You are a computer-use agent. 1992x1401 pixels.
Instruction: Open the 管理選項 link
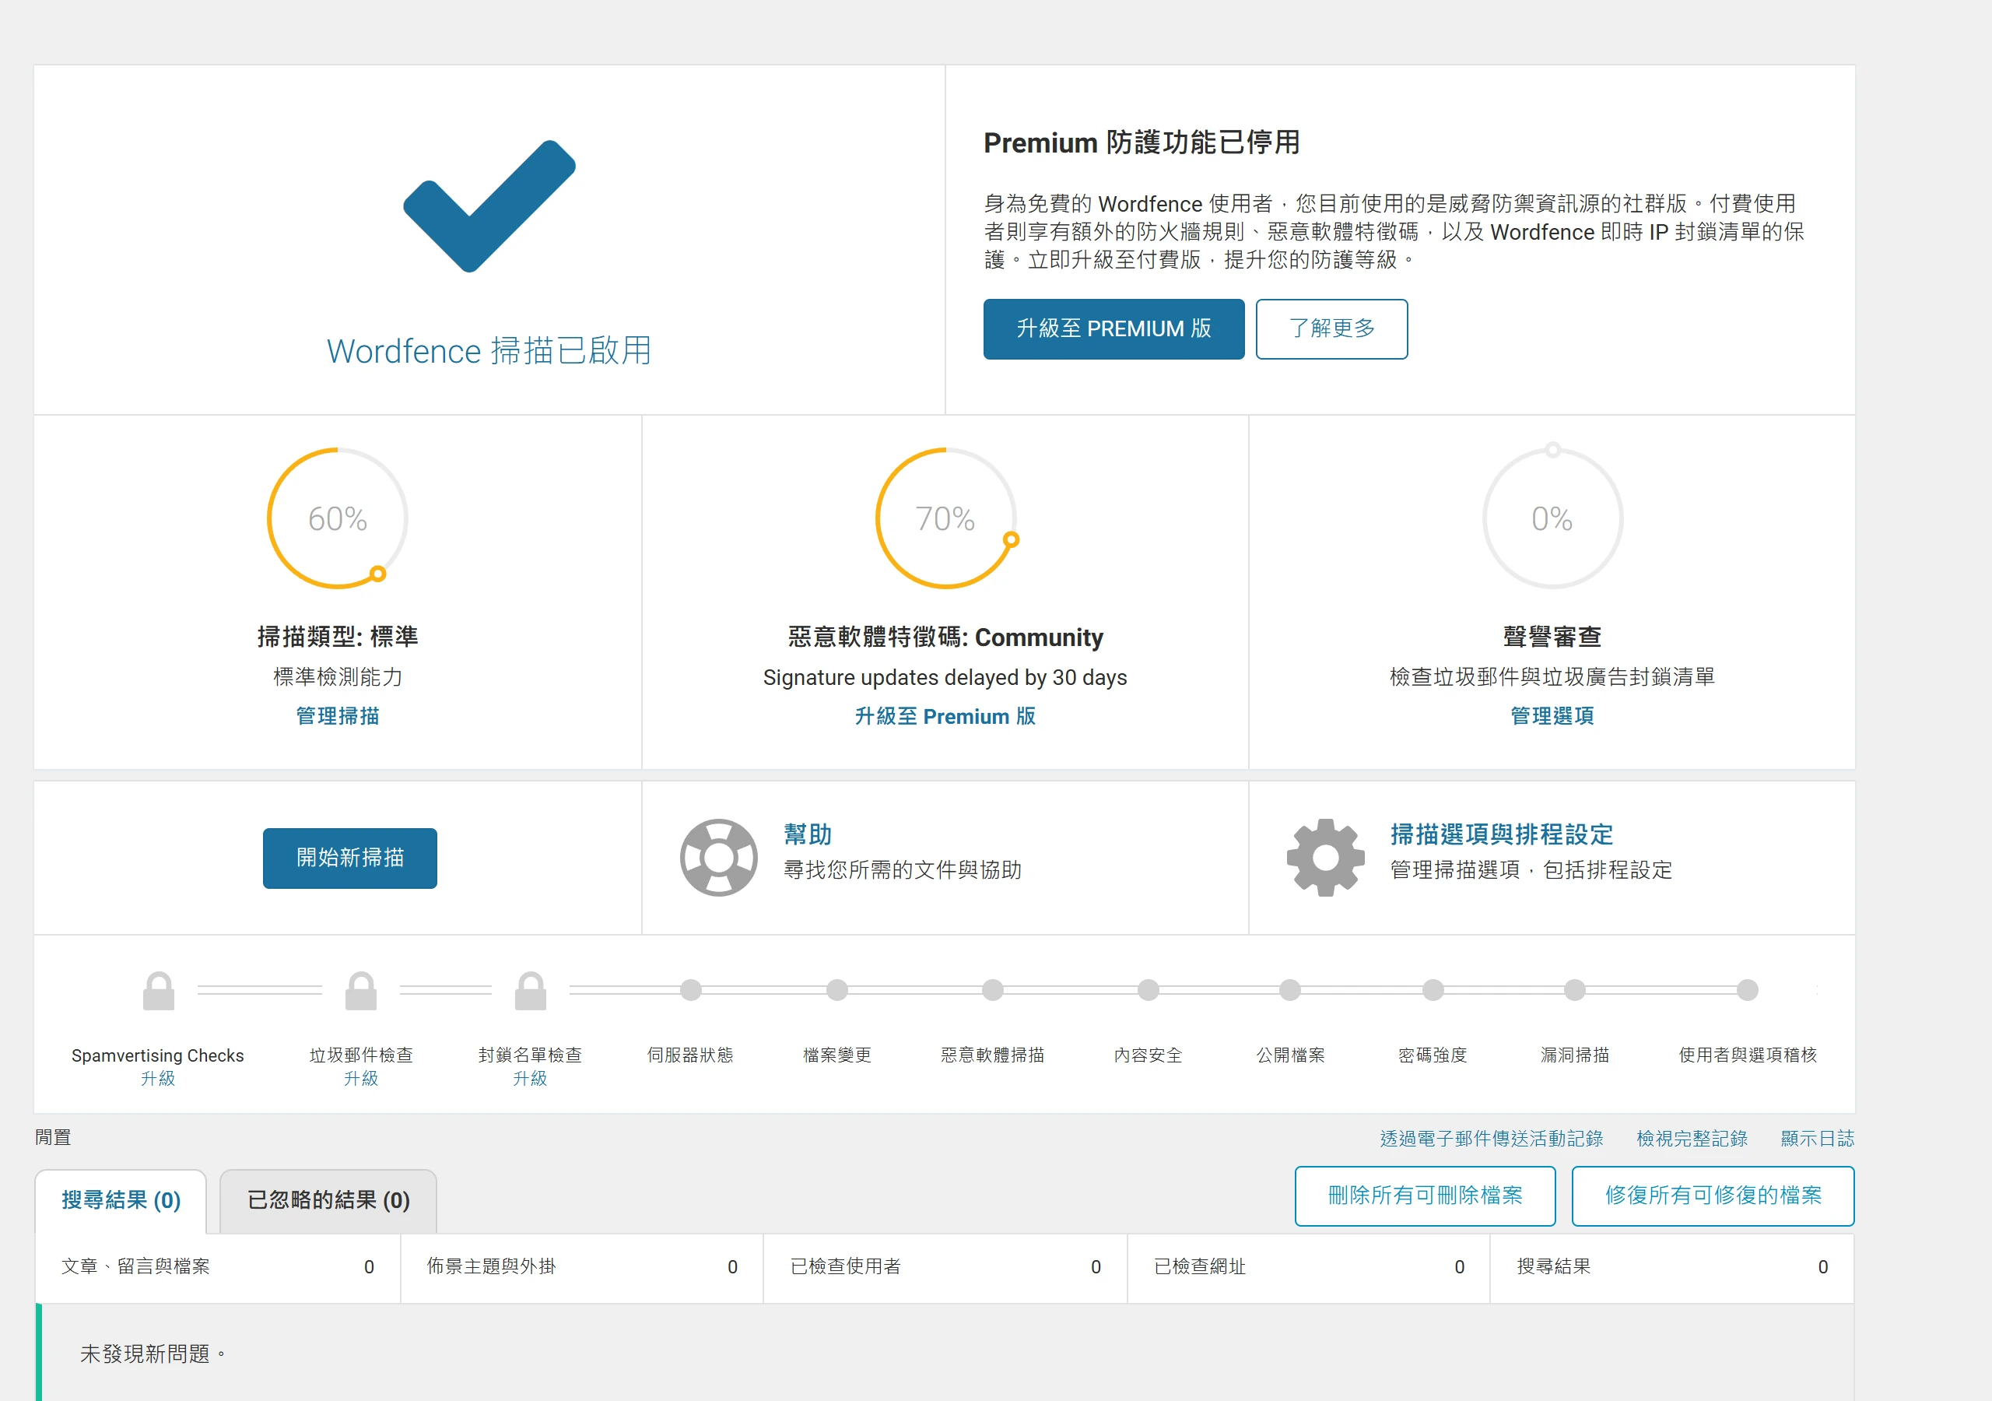coord(1552,716)
